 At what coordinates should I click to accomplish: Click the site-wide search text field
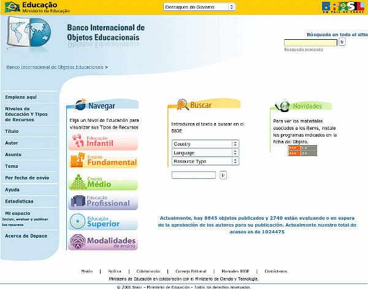click(310, 42)
